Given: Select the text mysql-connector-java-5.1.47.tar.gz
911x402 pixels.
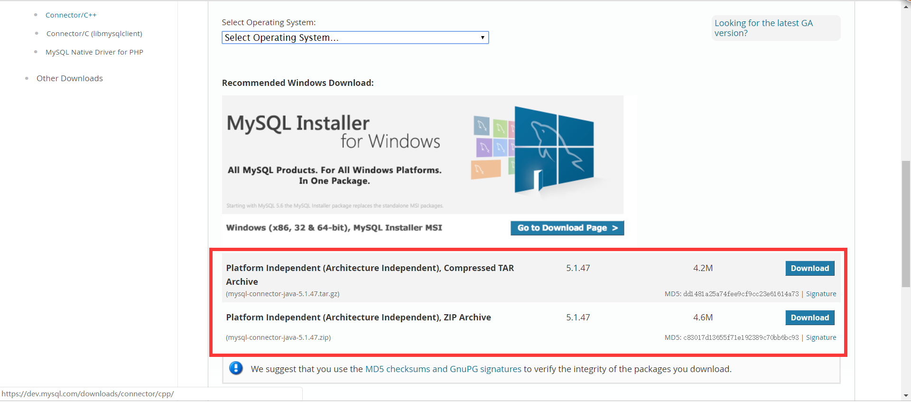Looking at the screenshot, I should click(283, 294).
